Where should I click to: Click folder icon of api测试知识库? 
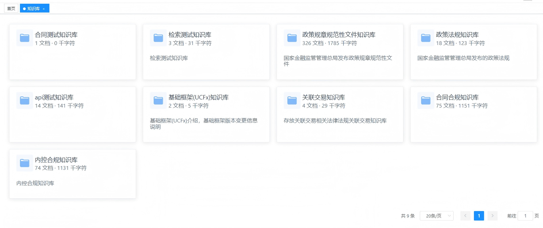coord(25,100)
